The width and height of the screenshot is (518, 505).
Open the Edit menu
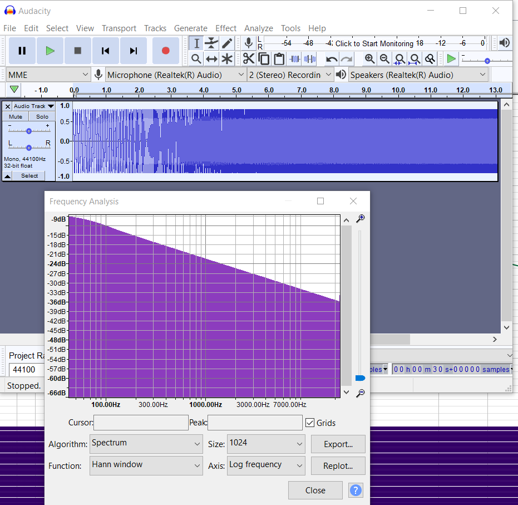pyautogui.click(x=31, y=28)
